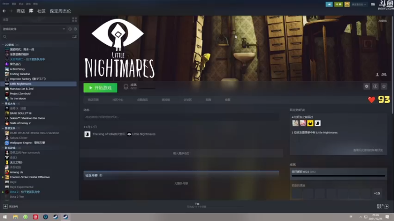
Task: Click the library search field
Action: point(36,37)
